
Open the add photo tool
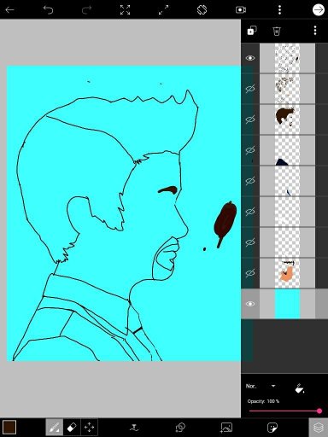[226, 428]
